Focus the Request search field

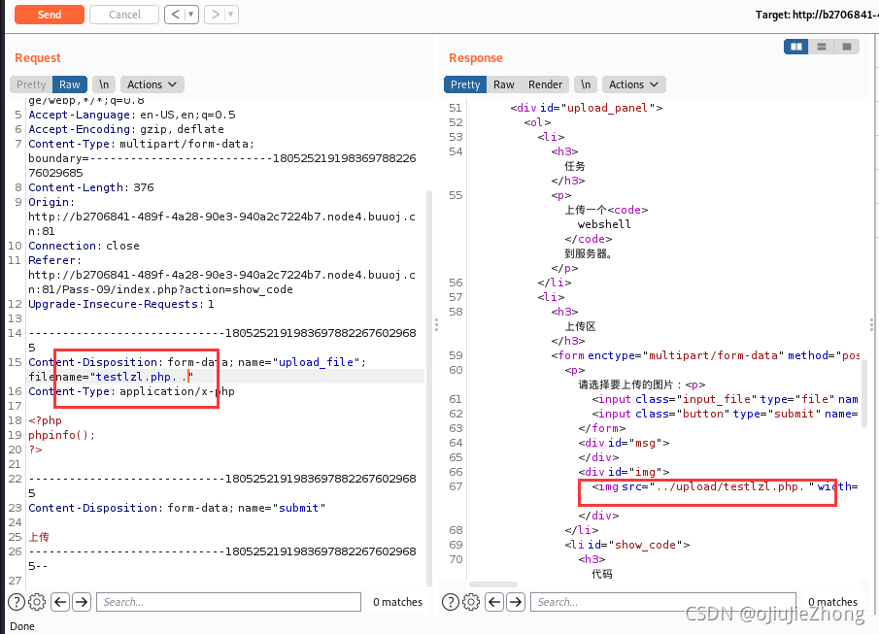click(228, 602)
